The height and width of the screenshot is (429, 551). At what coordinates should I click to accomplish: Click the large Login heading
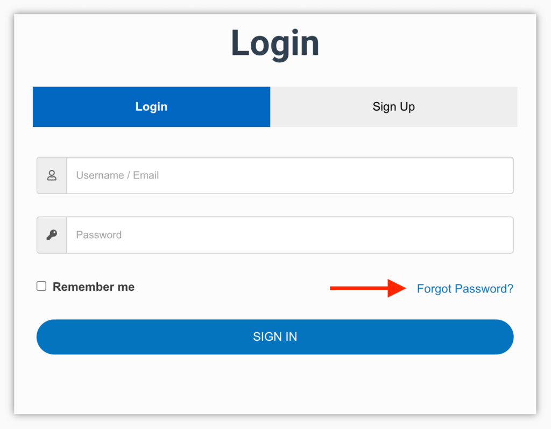pyautogui.click(x=275, y=43)
